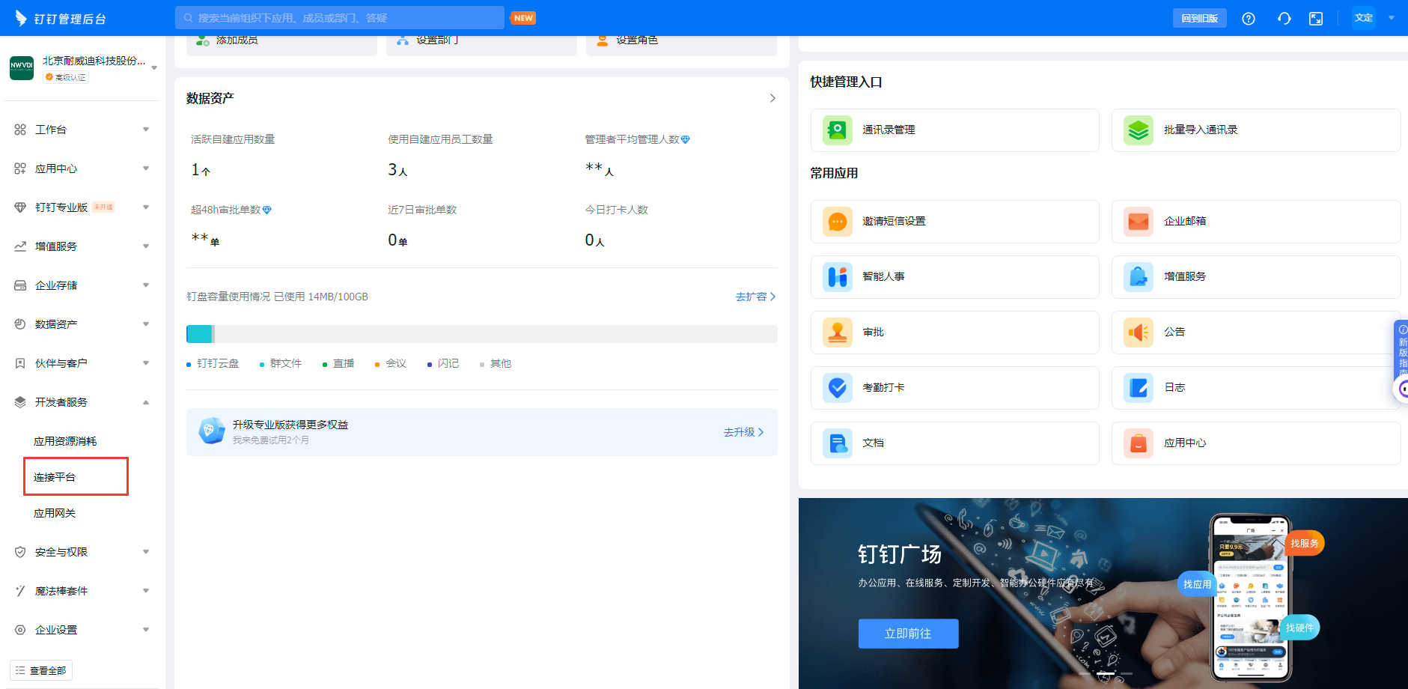The image size is (1408, 689).
Task: Open 邀请短信设置 orange chat icon
Action: [x=838, y=222]
